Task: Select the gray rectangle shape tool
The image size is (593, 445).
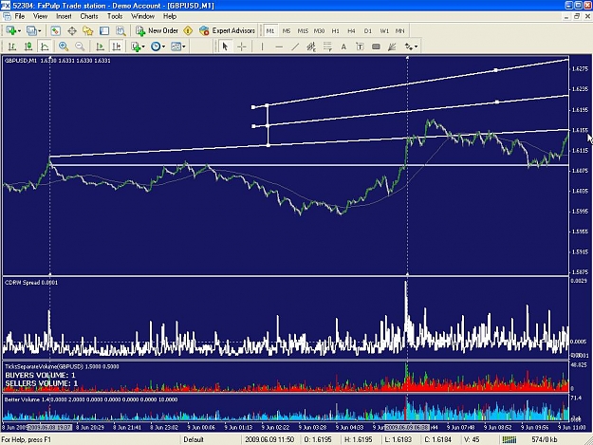Action: tap(376, 46)
